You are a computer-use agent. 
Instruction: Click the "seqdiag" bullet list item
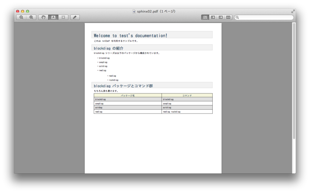[103, 62]
